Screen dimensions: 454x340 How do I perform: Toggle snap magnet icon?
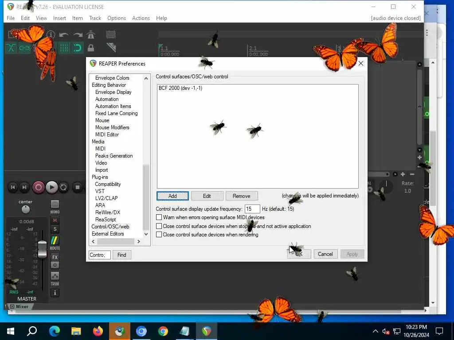(77, 48)
